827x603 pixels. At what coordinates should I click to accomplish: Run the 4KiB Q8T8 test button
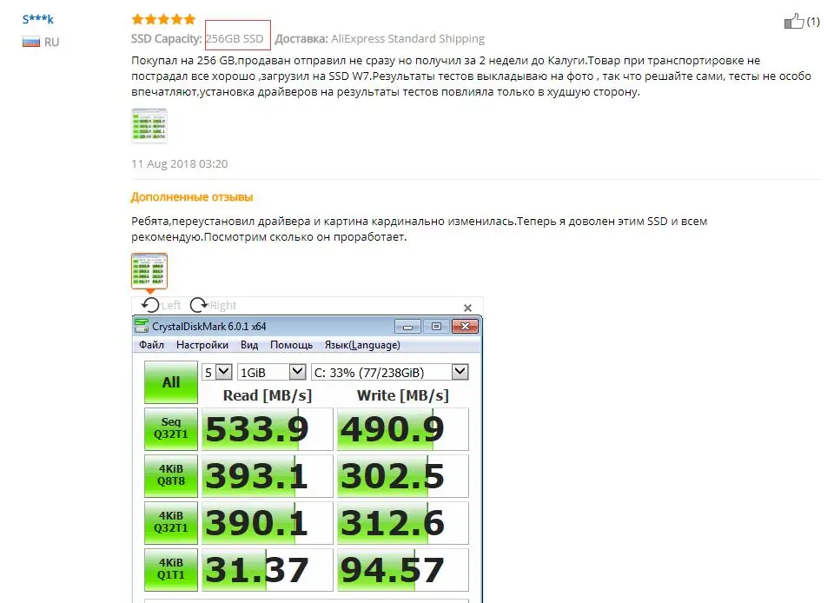[x=171, y=475]
